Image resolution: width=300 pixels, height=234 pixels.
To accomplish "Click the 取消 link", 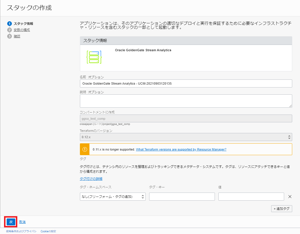I will [x=22, y=222].
